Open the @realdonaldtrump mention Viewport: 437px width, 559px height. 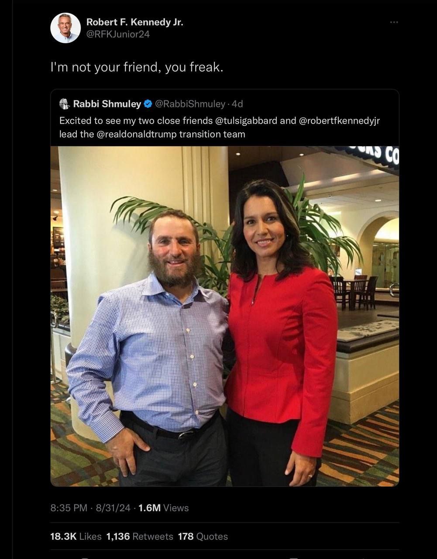coord(136,134)
